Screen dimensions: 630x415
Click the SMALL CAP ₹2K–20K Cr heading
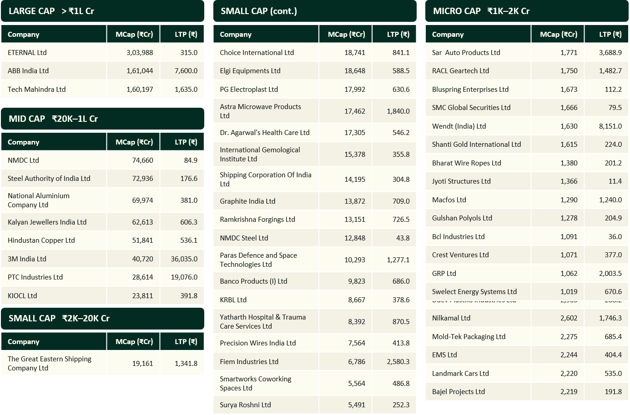click(x=102, y=319)
